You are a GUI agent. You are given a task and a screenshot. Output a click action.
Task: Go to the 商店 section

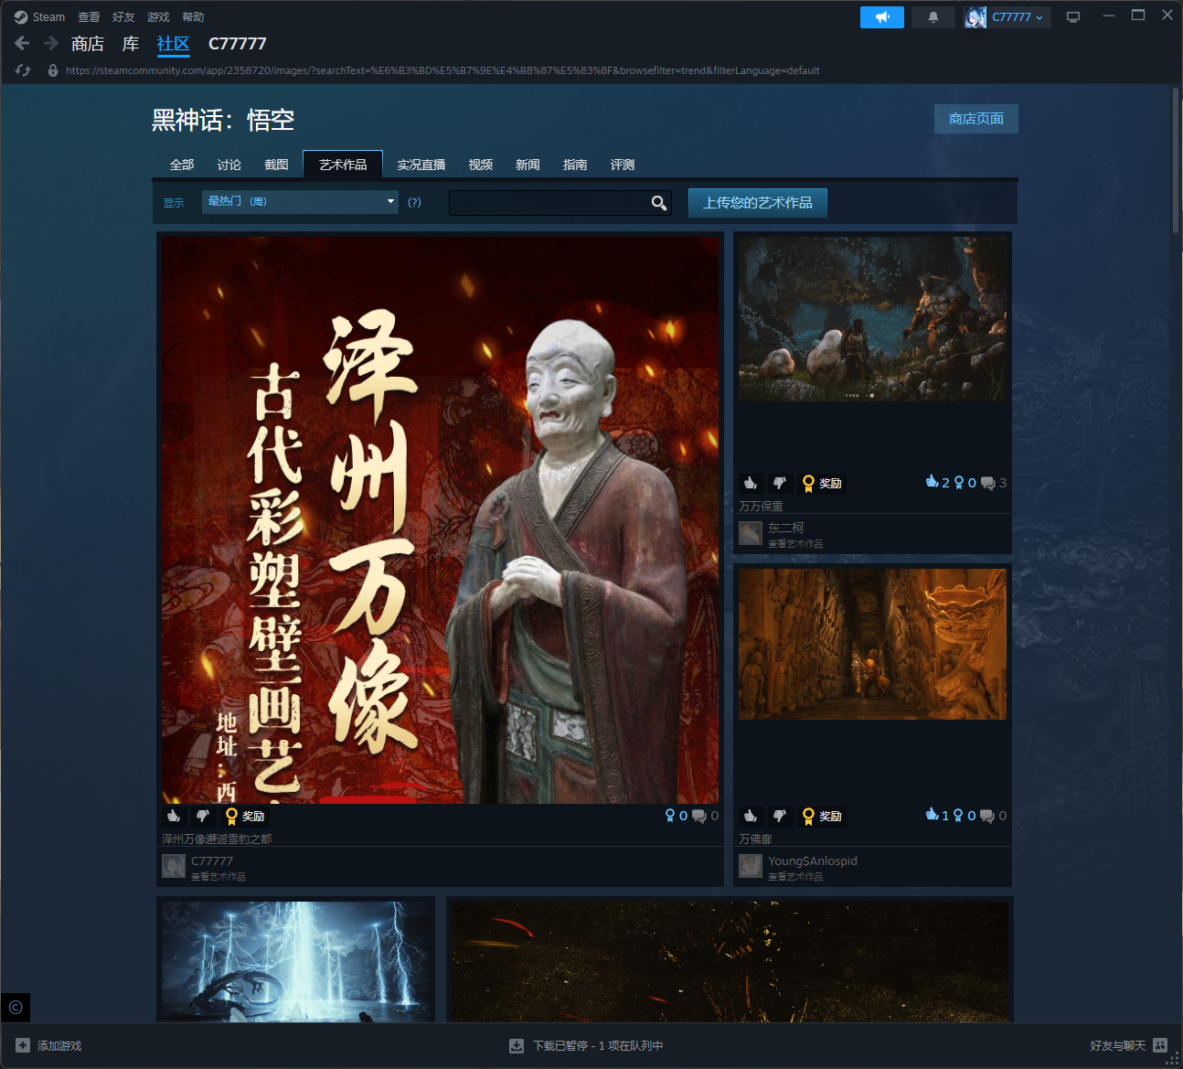[x=88, y=44]
